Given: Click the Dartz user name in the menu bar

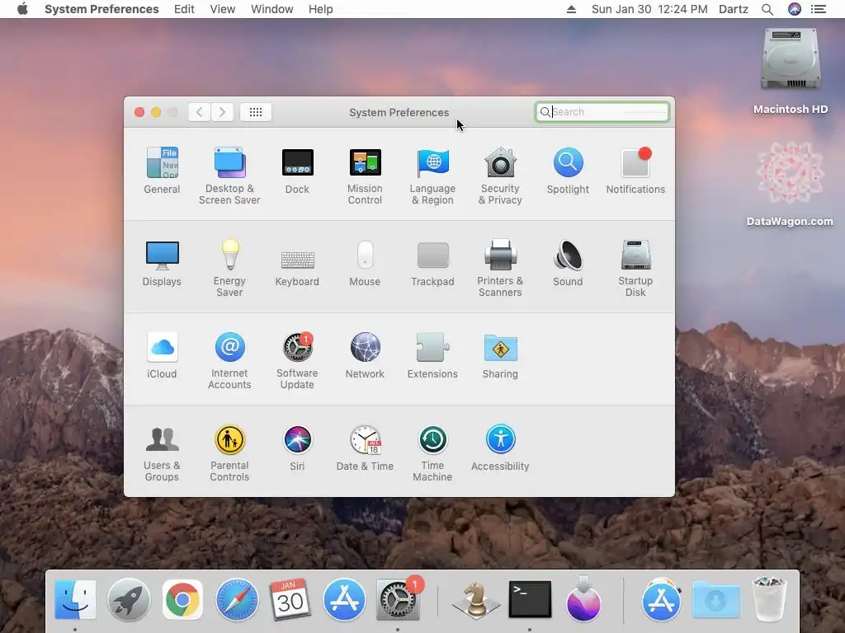Looking at the screenshot, I should (x=734, y=9).
